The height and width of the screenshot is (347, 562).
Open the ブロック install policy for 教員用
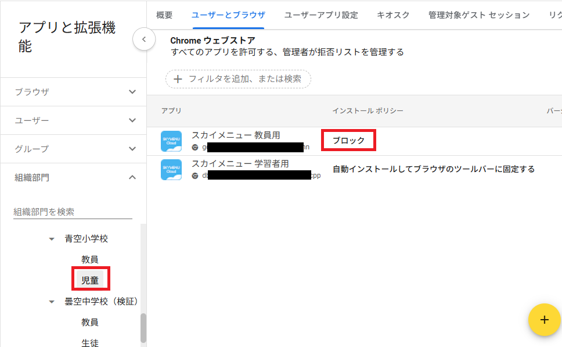click(348, 141)
